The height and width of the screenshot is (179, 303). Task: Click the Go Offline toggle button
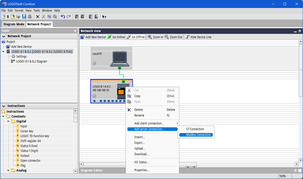click(135, 37)
